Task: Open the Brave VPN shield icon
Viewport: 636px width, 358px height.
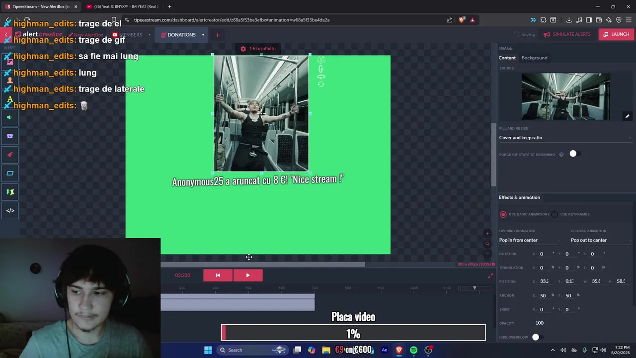Action: coord(619,20)
